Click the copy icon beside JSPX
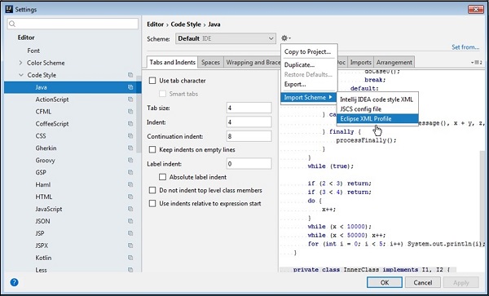The width and height of the screenshot is (489, 296). pyautogui.click(x=130, y=245)
